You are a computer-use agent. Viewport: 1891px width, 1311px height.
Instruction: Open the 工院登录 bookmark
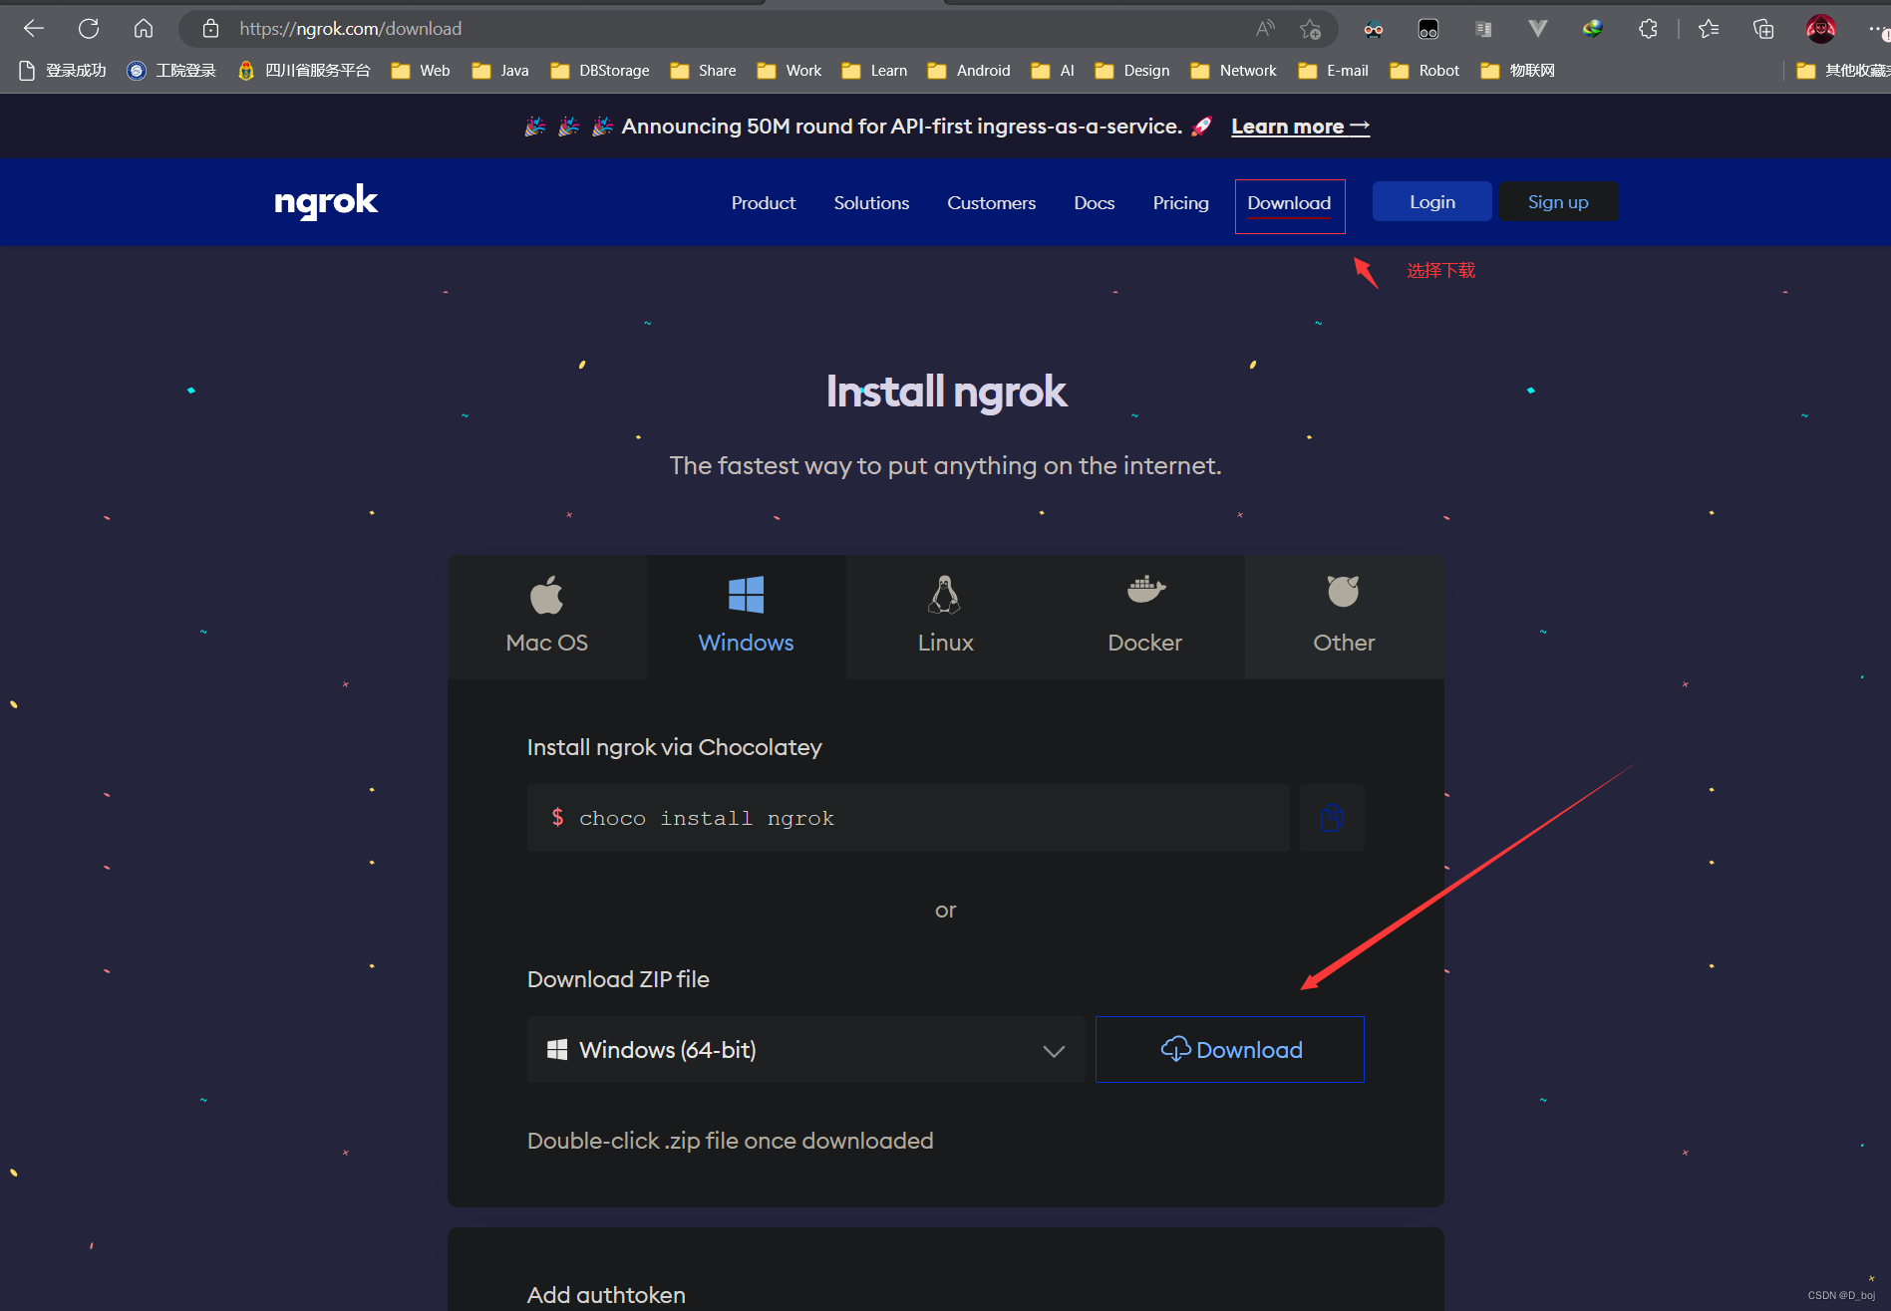171,71
